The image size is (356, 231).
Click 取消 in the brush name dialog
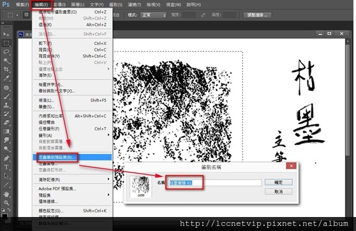(x=279, y=192)
